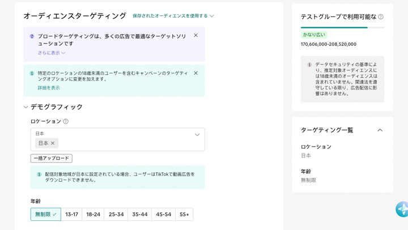Click 無制限 under 年齢 in targeting summary
The width and height of the screenshot is (408, 230).
[x=308, y=180]
